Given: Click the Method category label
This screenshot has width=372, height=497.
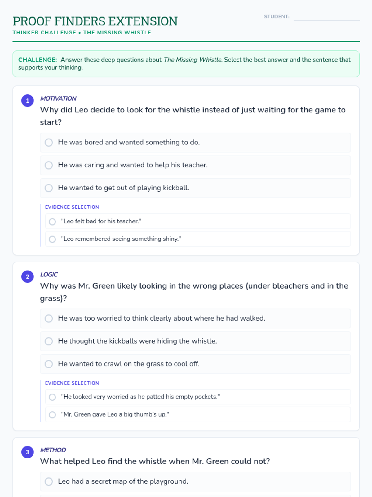Looking at the screenshot, I should (53, 450).
